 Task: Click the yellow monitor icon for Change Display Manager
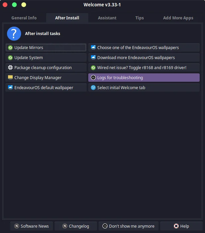click(x=10, y=77)
